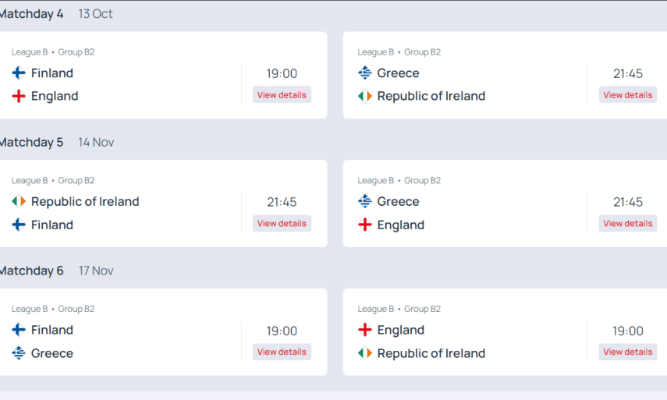View details of Republic of Ireland vs Finland
This screenshot has width=667, height=400.
tap(282, 224)
